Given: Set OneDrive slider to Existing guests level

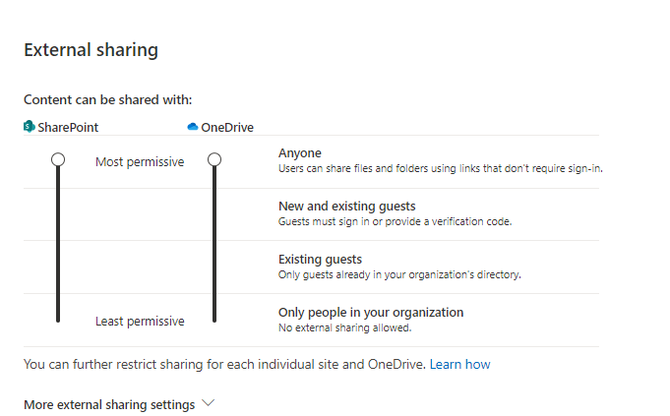Looking at the screenshot, I should (x=214, y=267).
